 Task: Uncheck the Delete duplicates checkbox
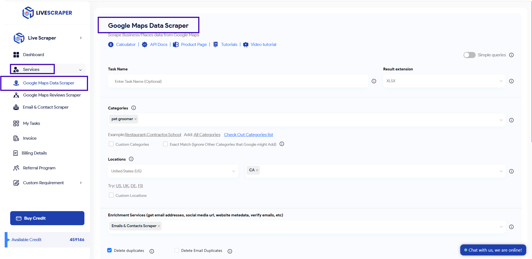click(x=109, y=250)
